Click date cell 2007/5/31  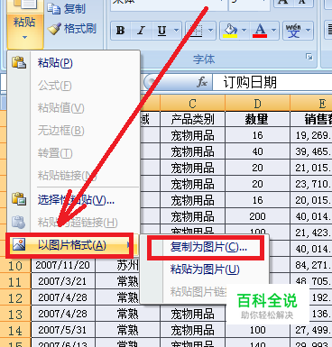coord(63,330)
